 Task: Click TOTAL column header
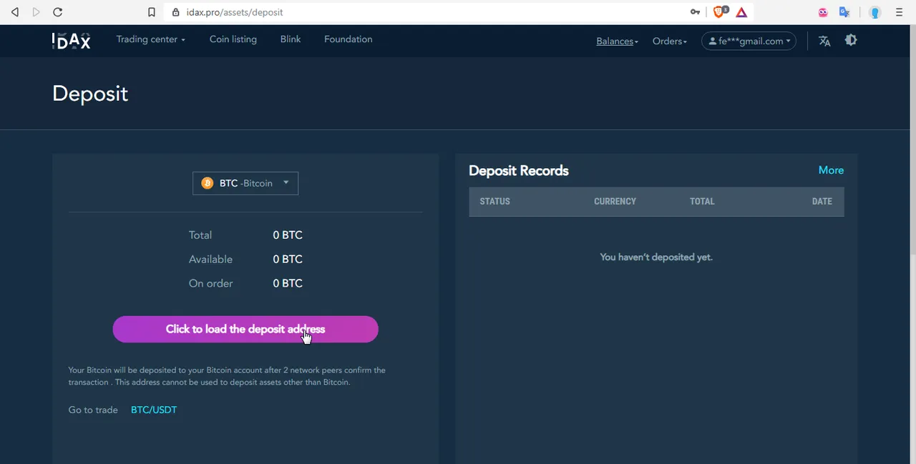tap(702, 201)
